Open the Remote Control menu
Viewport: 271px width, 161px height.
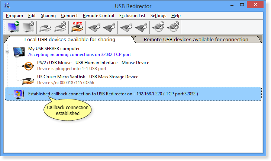click(99, 16)
